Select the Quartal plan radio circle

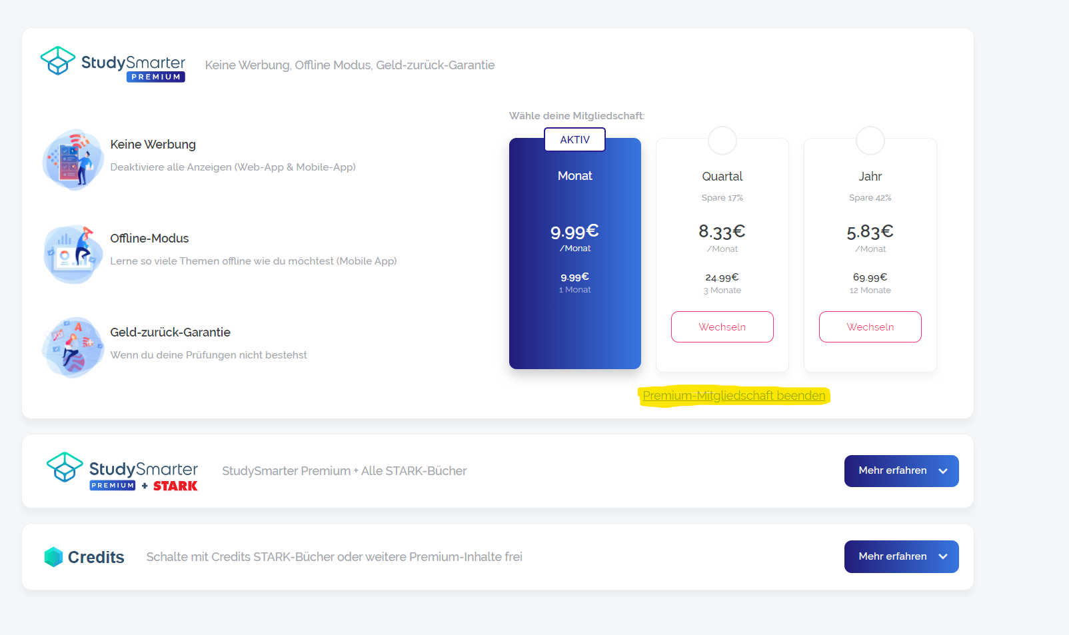coord(722,141)
